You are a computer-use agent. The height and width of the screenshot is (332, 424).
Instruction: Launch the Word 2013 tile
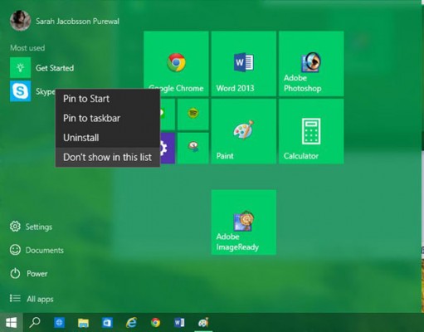[244, 64]
